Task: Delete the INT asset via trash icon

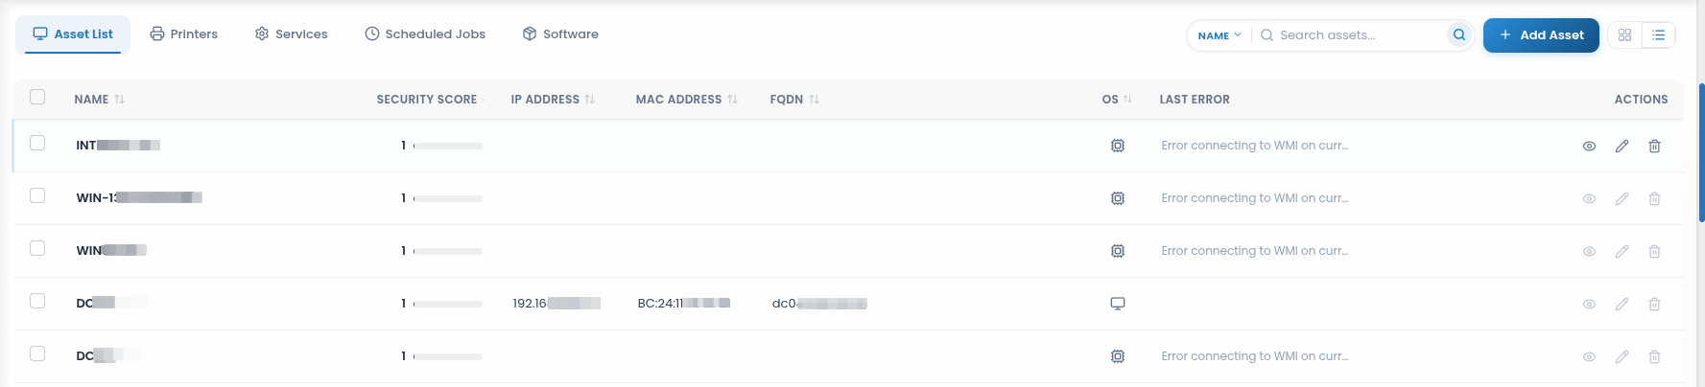Action: 1654,147
